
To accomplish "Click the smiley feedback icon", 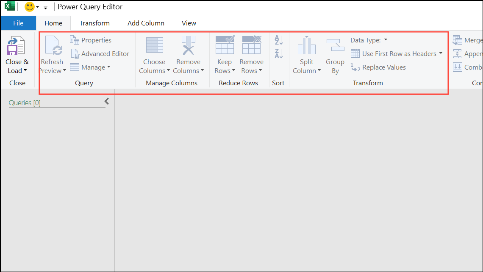I will click(x=30, y=7).
